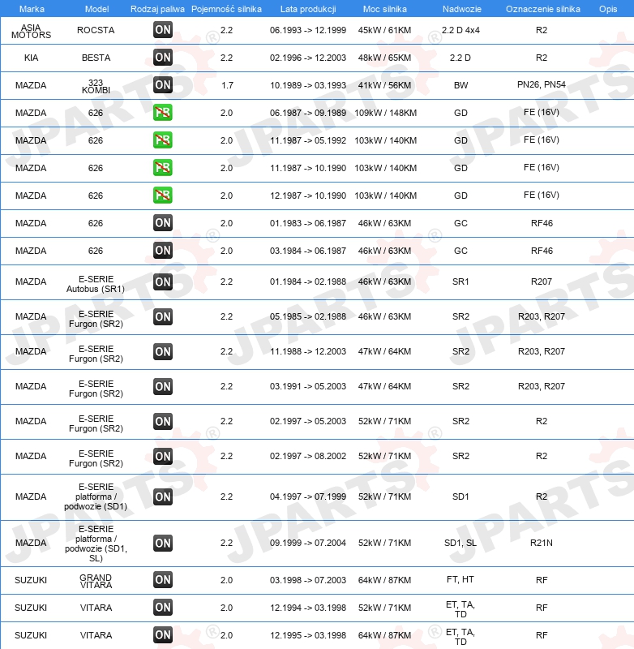The width and height of the screenshot is (634, 649).
Task: Select the KIA brand cell
Action: click(x=31, y=58)
